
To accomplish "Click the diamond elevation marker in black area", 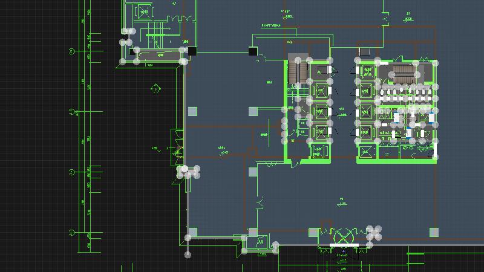I will point(155,88).
